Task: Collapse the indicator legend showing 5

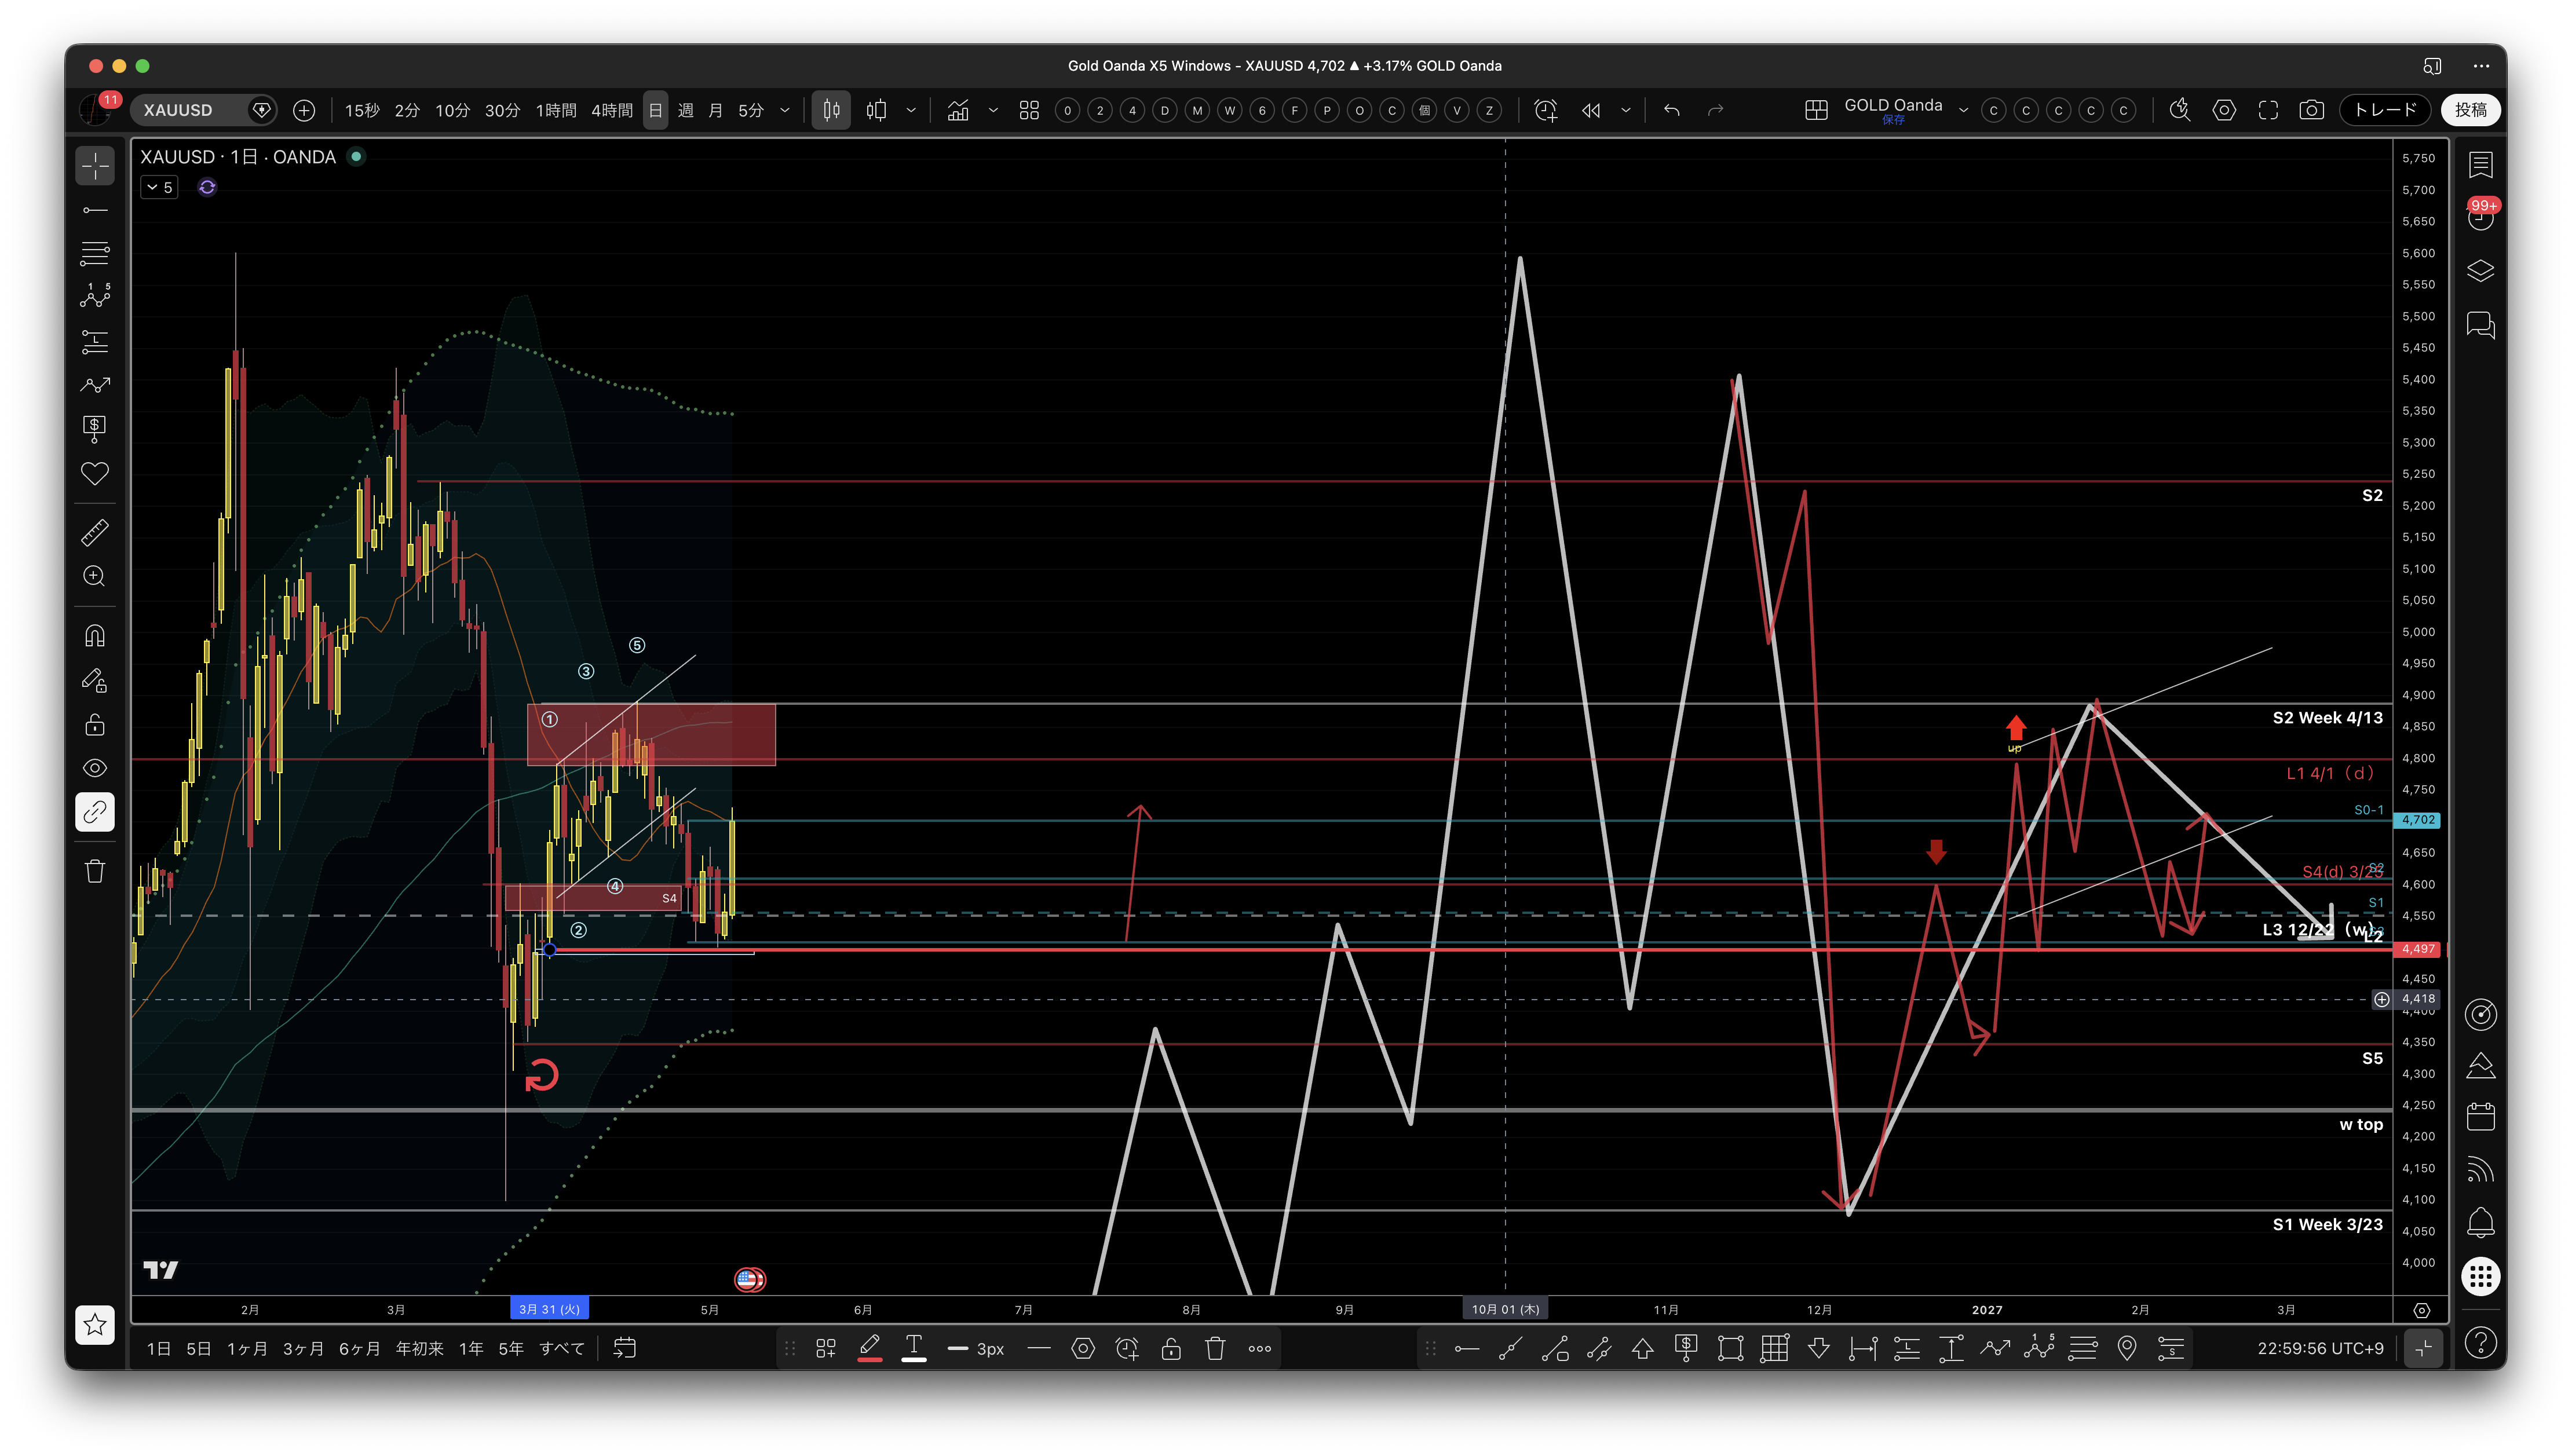Action: pyautogui.click(x=159, y=187)
